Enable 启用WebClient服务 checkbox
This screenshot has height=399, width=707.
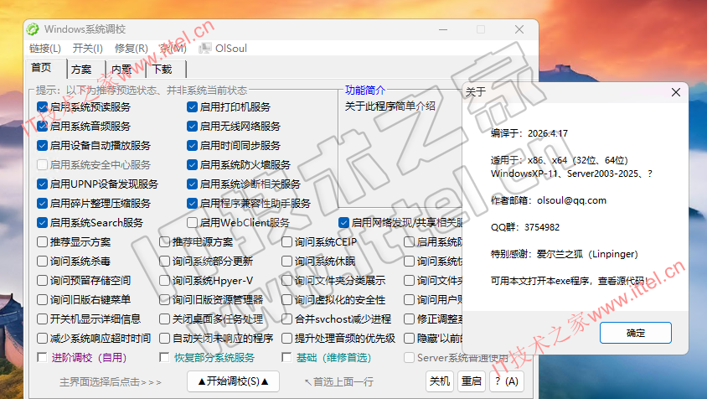(193, 223)
